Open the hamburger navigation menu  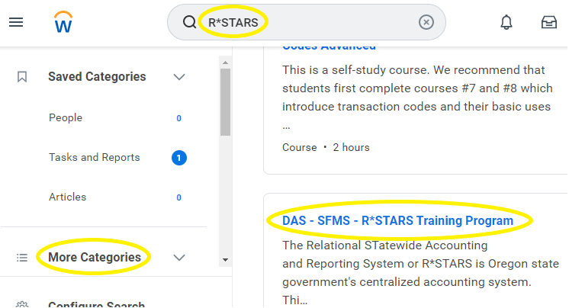pyautogui.click(x=16, y=22)
